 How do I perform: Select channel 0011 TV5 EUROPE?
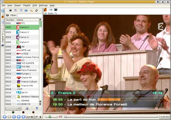[22, 63]
